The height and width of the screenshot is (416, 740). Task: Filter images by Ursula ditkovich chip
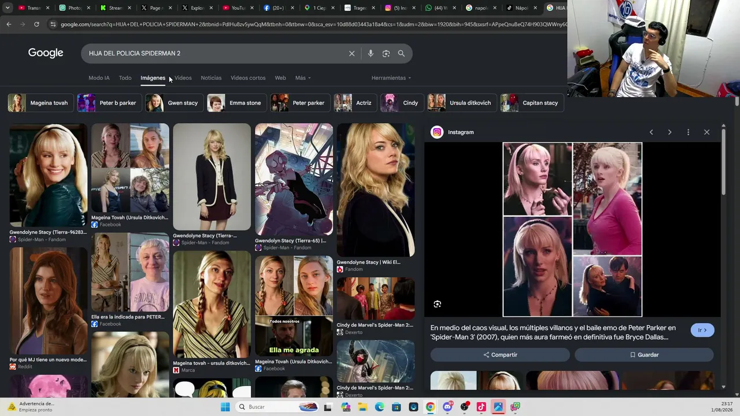point(462,103)
